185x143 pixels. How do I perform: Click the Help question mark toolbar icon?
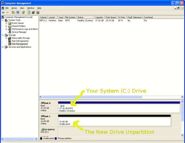[x=23, y=12]
